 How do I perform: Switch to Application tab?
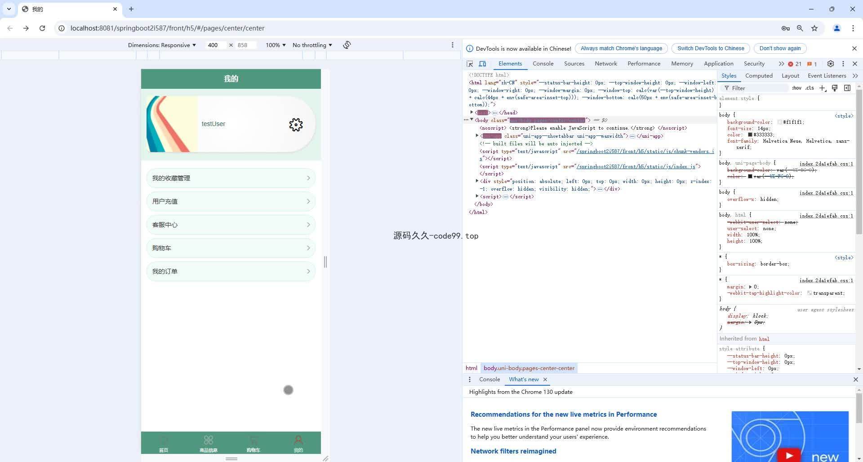coord(718,64)
